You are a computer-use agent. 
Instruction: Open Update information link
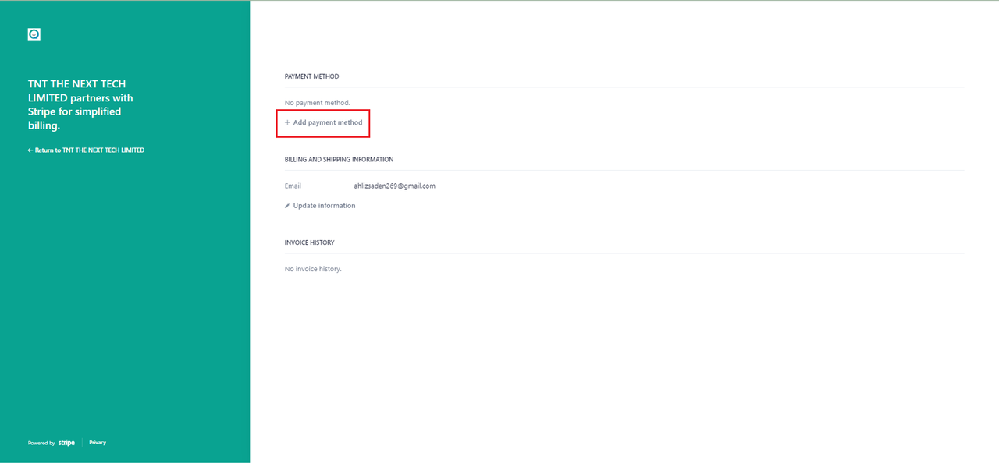pyautogui.click(x=324, y=206)
